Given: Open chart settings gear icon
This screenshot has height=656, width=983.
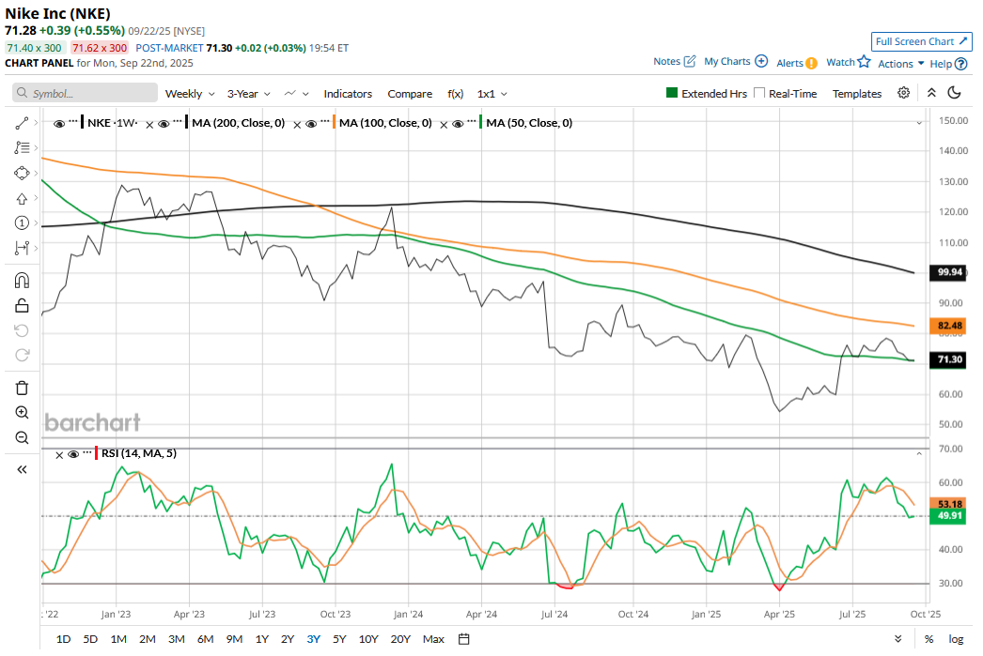Looking at the screenshot, I should 904,93.
